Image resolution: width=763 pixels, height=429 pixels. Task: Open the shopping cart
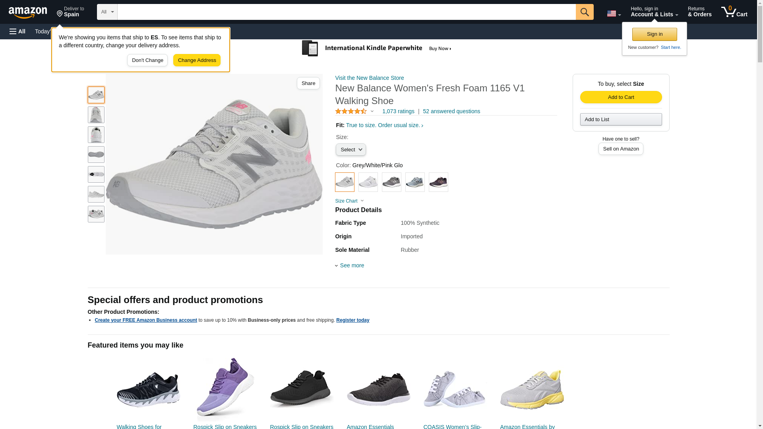734,12
